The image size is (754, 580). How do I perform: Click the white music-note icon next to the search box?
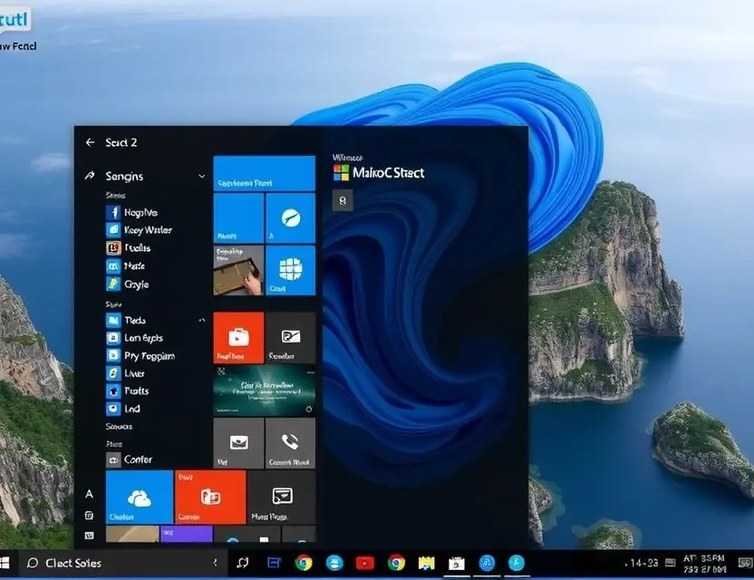click(x=243, y=563)
